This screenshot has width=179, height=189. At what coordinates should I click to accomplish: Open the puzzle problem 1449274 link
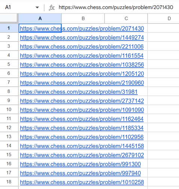[82, 38]
